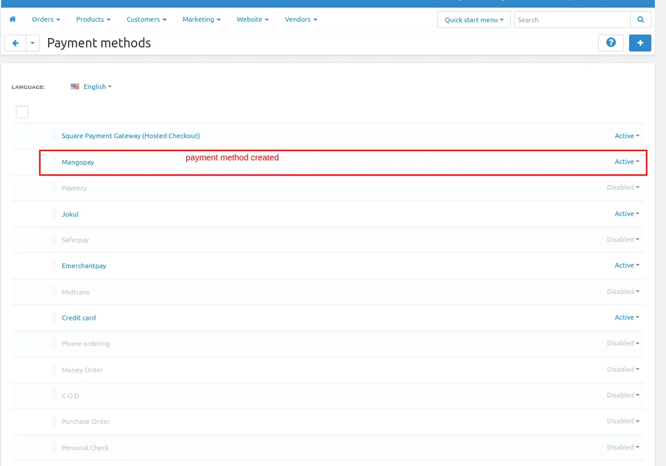Open Emerchantpay's Active status dropdown
This screenshot has width=666, height=466.
(627, 265)
